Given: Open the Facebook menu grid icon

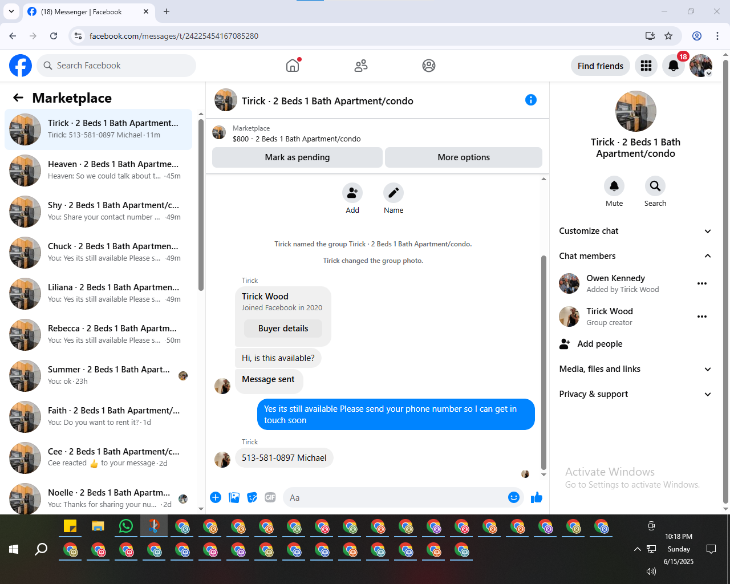Looking at the screenshot, I should point(646,66).
